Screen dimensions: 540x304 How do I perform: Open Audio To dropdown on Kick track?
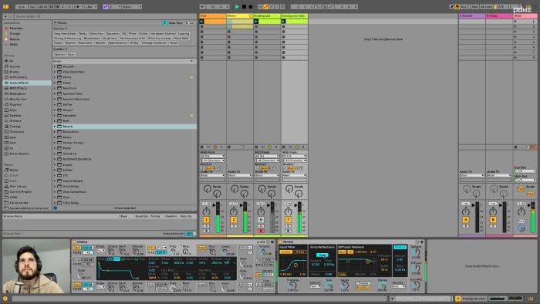point(212,176)
